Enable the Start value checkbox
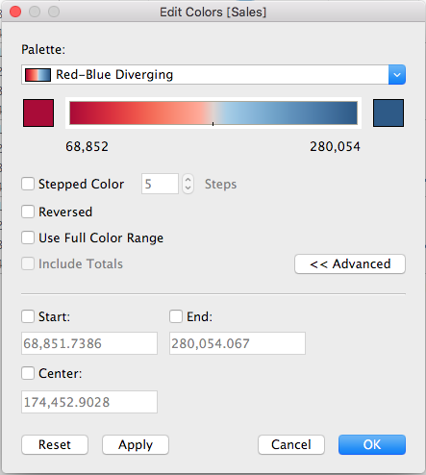 (x=28, y=316)
